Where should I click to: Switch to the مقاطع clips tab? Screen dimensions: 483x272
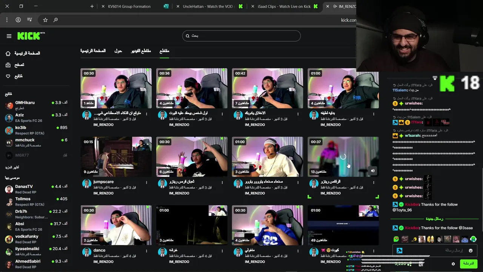pos(164,51)
